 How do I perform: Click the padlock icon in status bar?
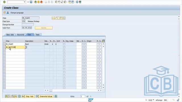(178, 100)
